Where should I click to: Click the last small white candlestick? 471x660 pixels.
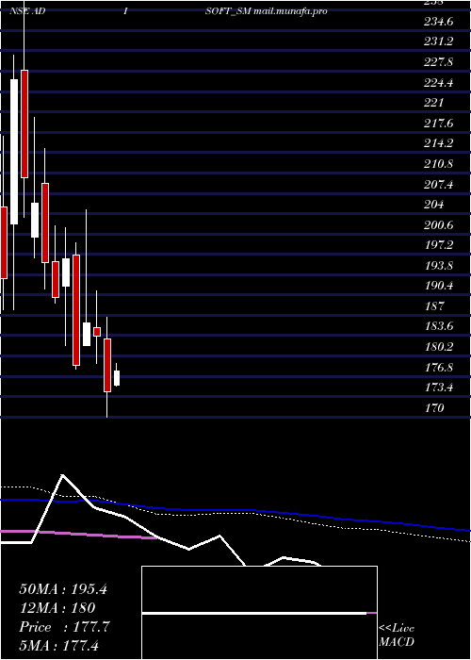tap(117, 378)
